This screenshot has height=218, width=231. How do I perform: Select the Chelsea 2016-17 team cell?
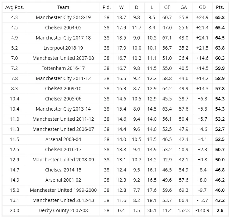tap(63, 150)
